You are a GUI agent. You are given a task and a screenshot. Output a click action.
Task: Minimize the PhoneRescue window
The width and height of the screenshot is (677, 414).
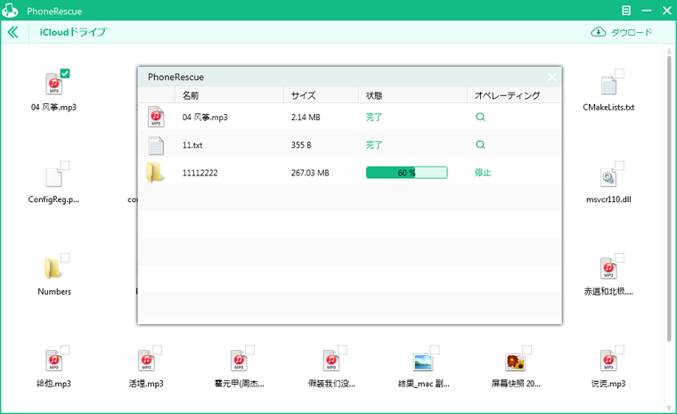coord(647,11)
